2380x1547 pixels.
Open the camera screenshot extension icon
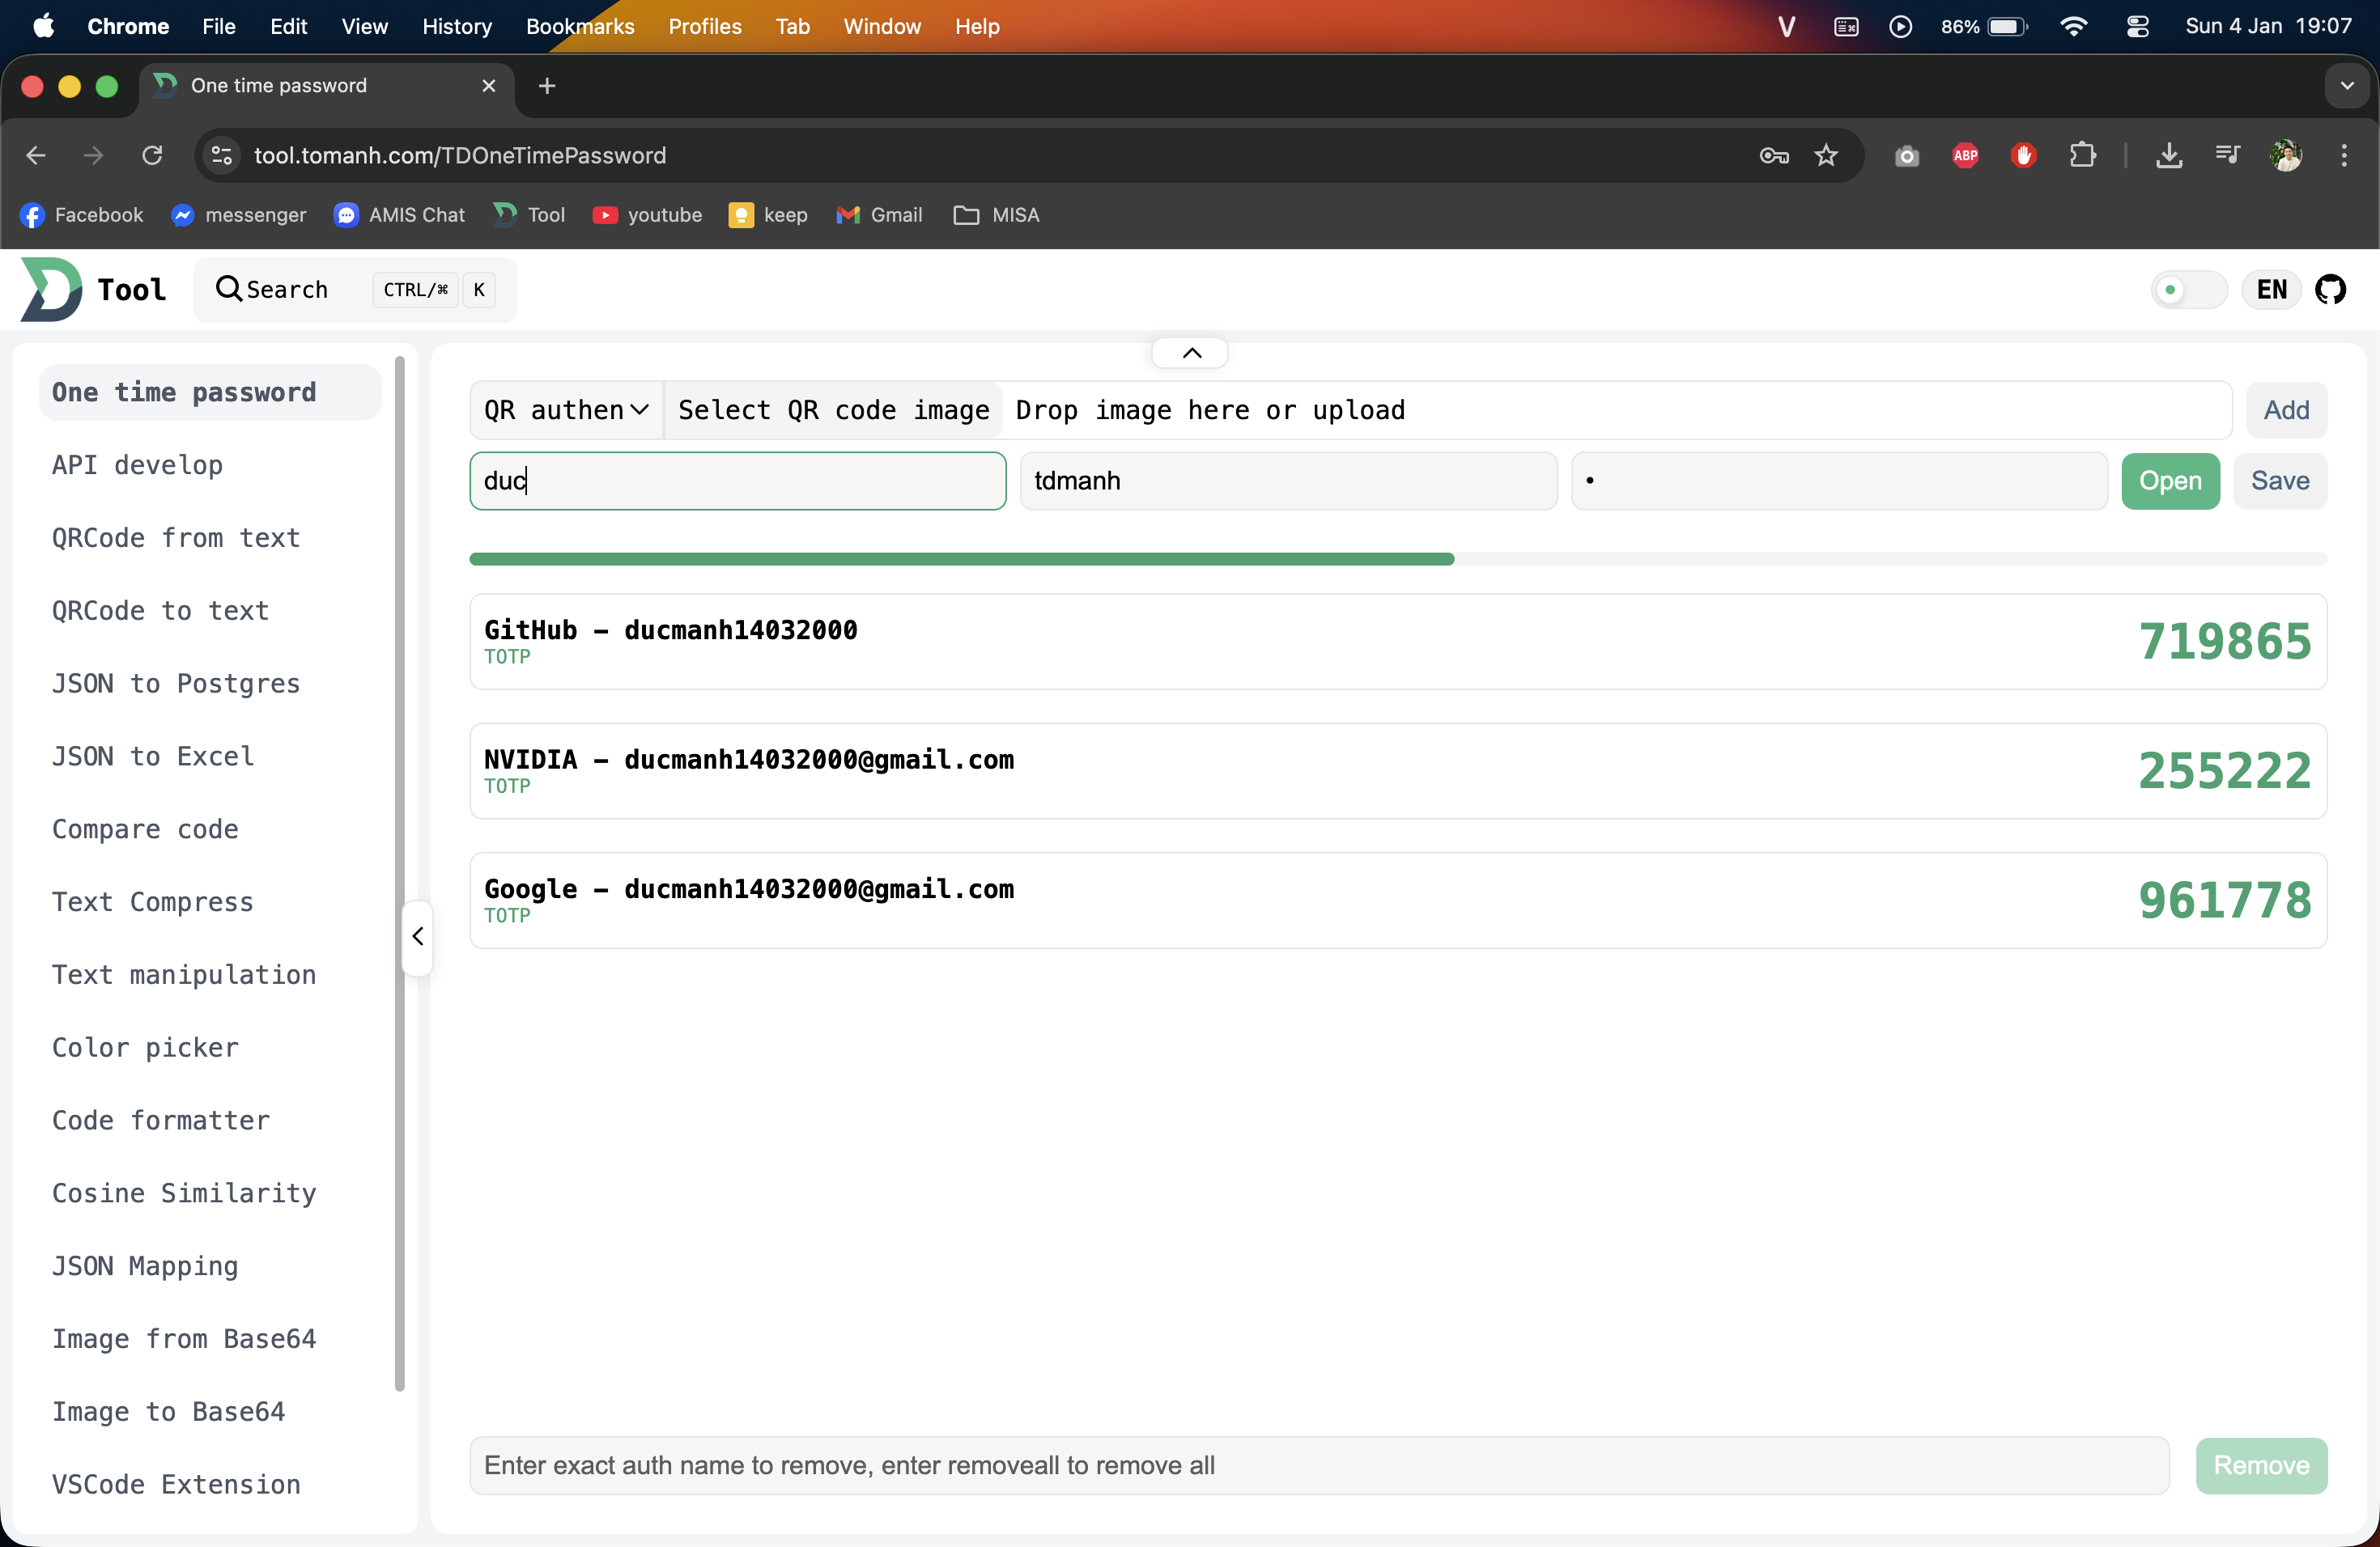[1905, 156]
